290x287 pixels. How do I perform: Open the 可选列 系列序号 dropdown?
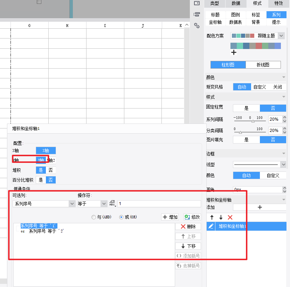72,204
